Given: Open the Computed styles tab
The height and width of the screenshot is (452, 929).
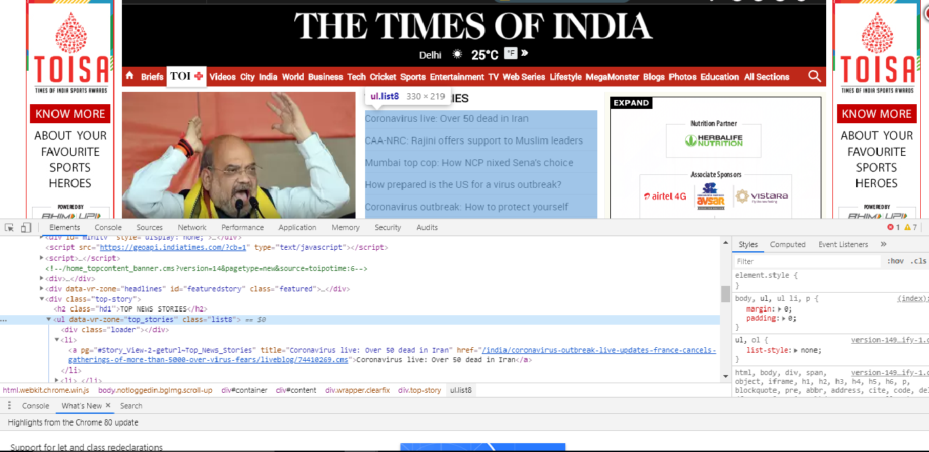Looking at the screenshot, I should [787, 244].
